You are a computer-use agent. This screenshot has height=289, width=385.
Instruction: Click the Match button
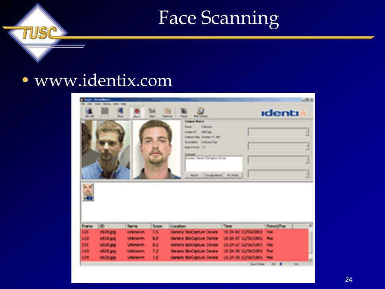coord(195,175)
